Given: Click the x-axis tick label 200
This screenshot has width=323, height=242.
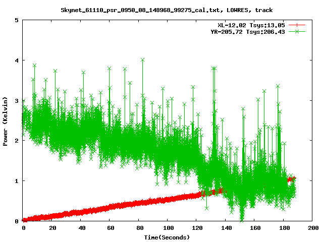Looking at the screenshot, I should click(313, 228).
